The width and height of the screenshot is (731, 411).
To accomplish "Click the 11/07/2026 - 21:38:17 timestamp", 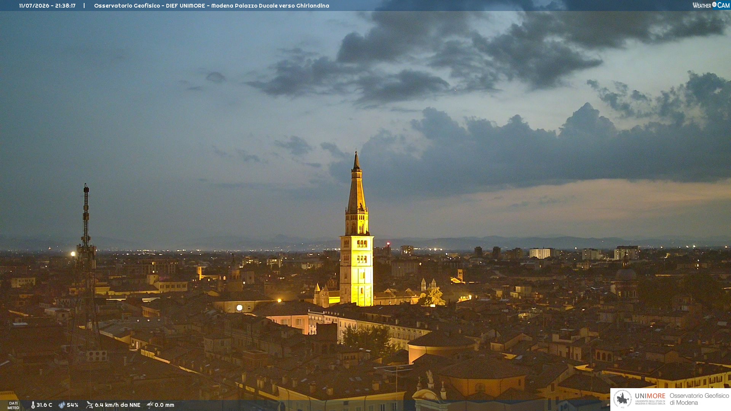I will tap(47, 6).
